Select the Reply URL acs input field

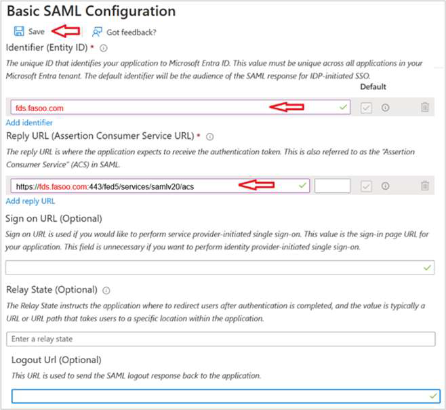[x=160, y=186]
